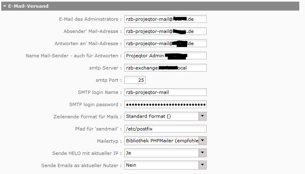Click the E-Mail-Versand section header title
The image size is (305, 174).
[28, 7]
